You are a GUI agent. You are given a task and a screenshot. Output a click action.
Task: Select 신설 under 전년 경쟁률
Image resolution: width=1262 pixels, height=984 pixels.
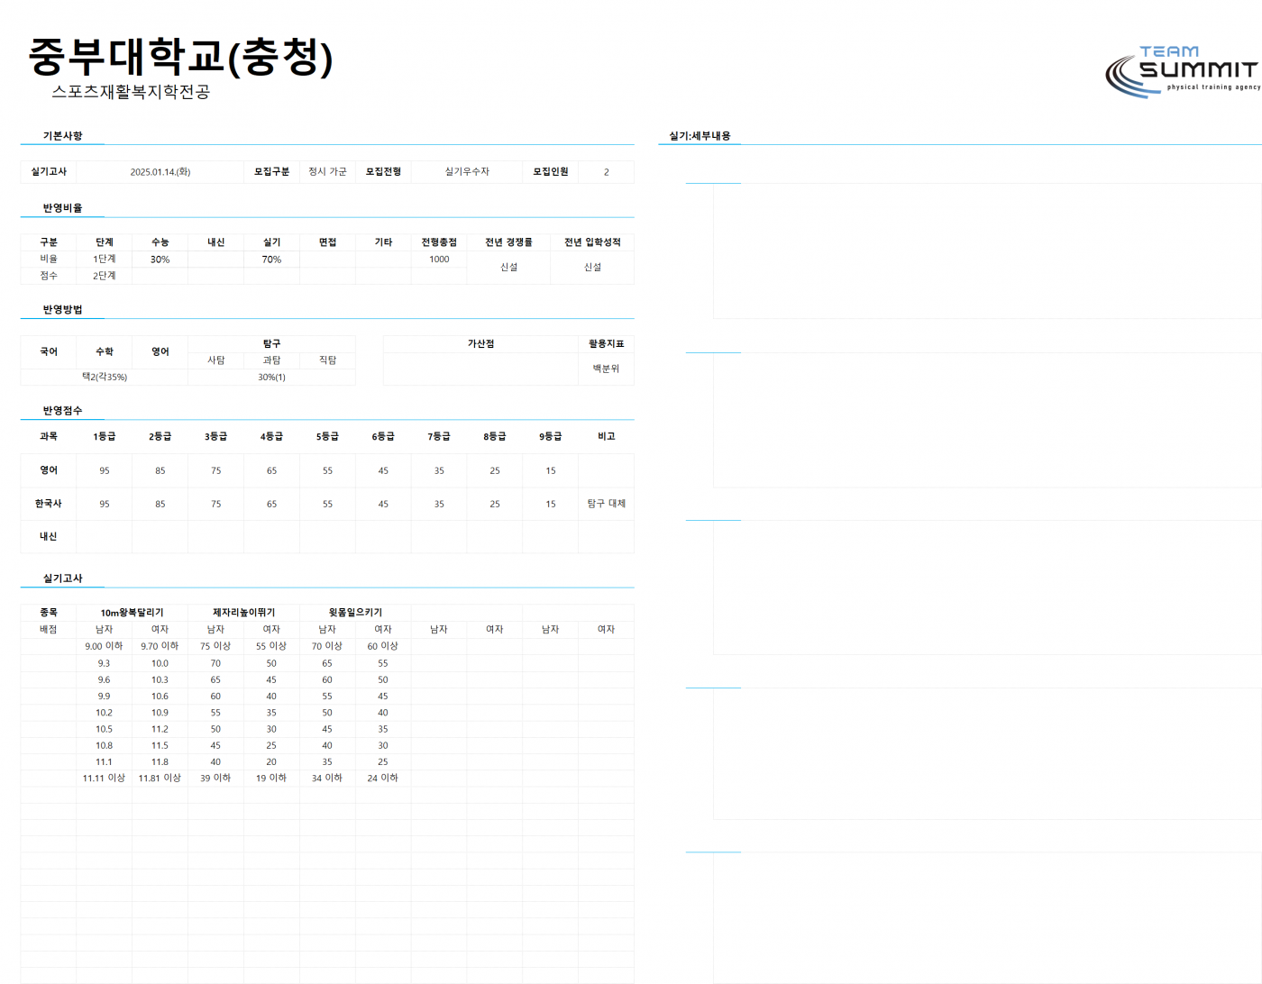tap(508, 268)
